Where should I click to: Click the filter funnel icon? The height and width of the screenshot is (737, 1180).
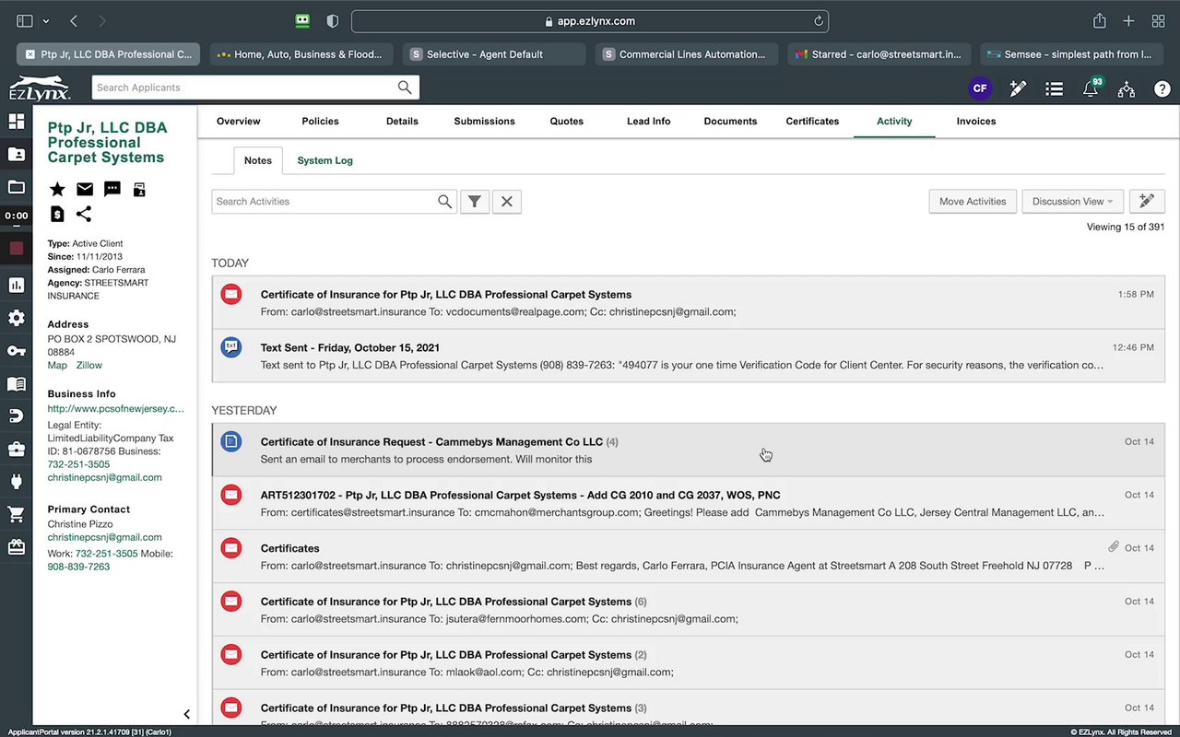point(474,202)
